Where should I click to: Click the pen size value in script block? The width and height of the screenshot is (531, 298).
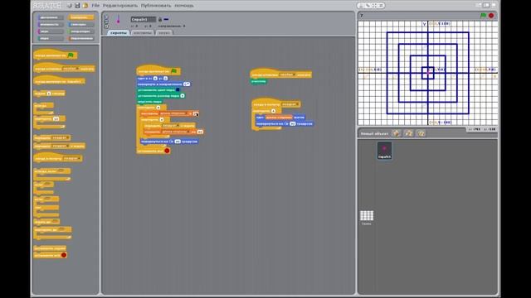tap(183, 96)
